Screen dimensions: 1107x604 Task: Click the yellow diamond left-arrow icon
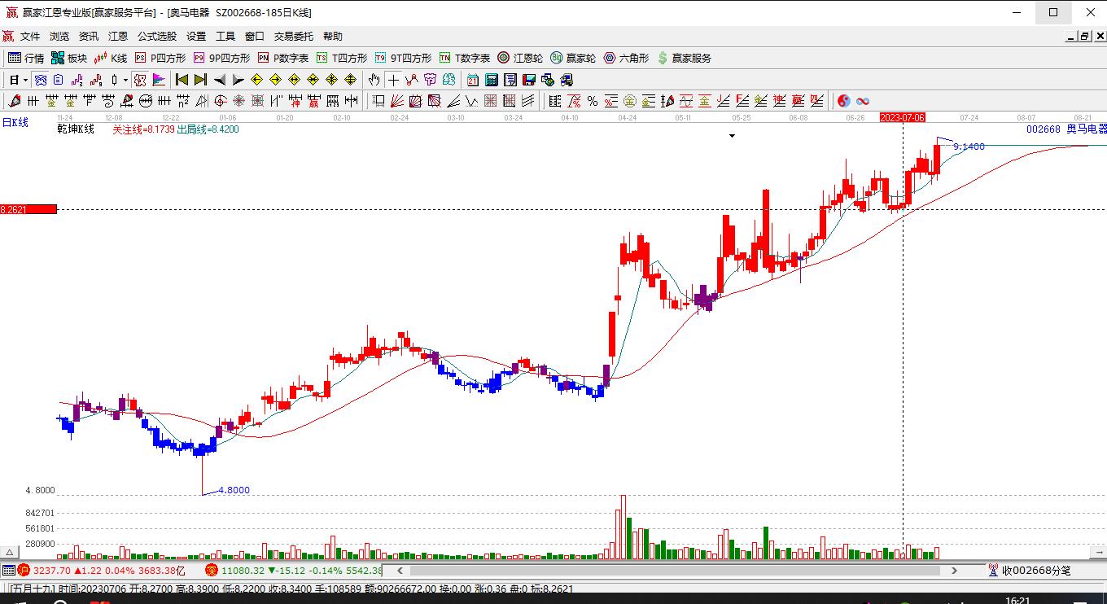[x=257, y=80]
